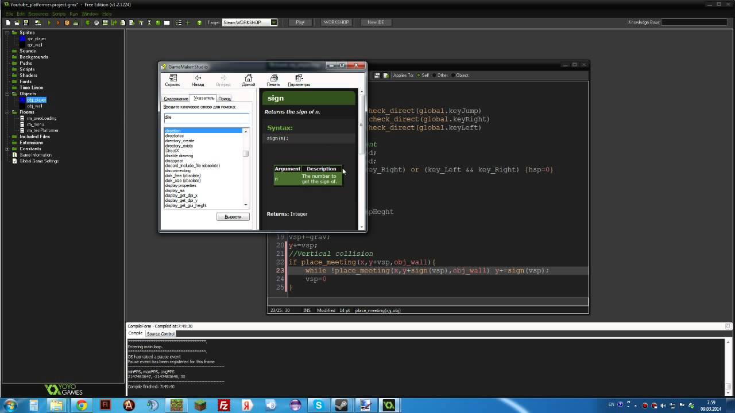Open Flash icon on the taskbar
Image resolution: width=735 pixels, height=413 pixels.
point(106,405)
